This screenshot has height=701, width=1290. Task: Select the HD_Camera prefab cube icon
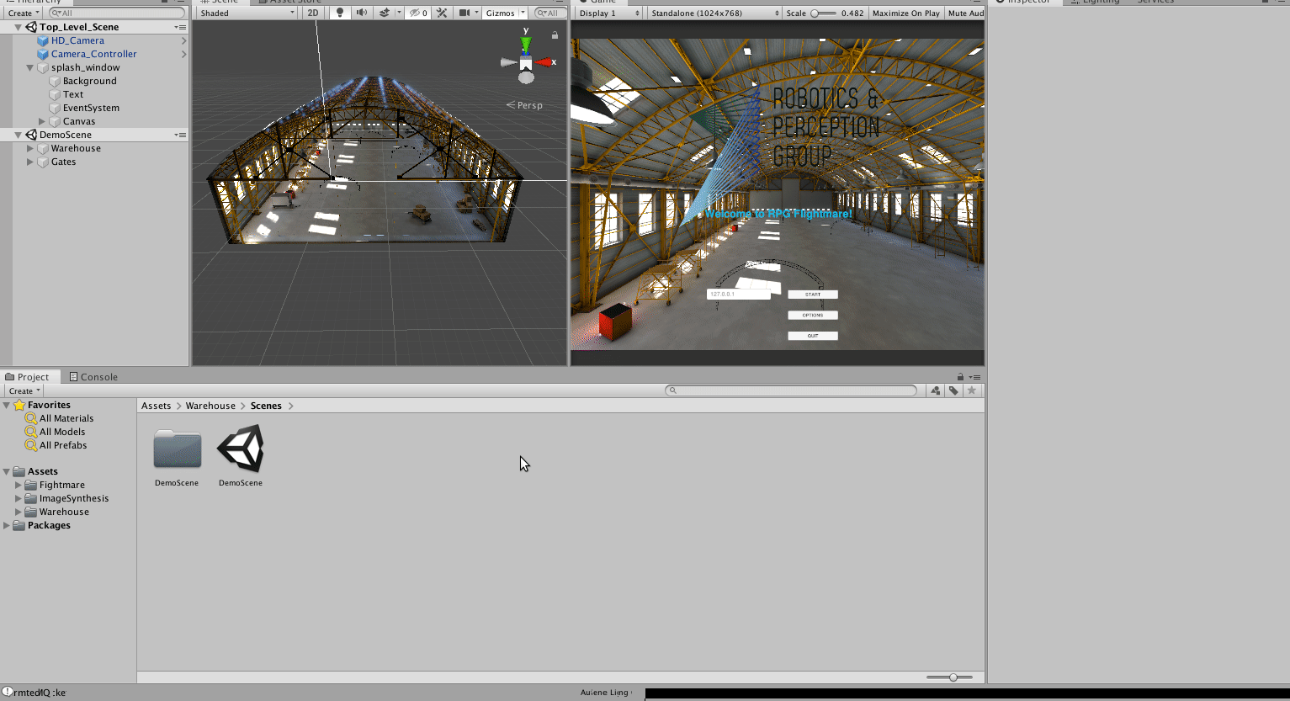(43, 40)
